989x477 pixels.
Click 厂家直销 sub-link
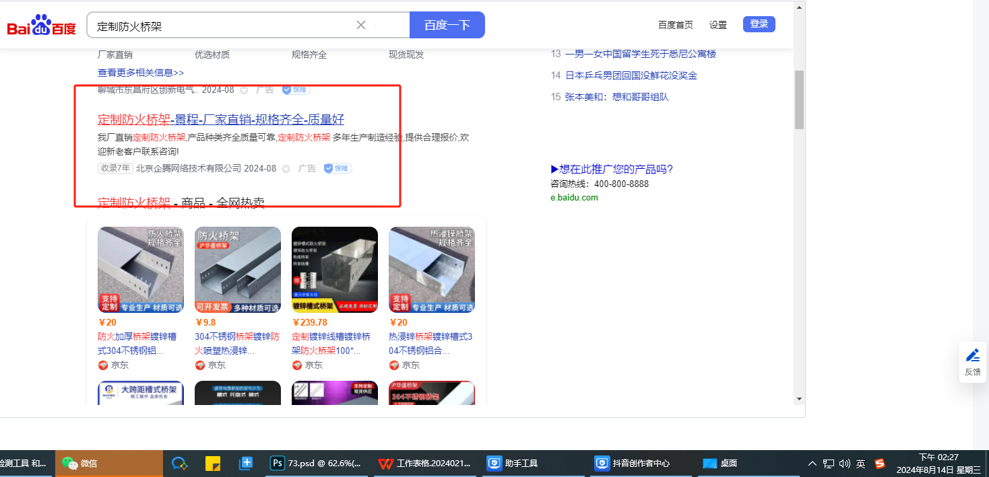pyautogui.click(x=115, y=54)
